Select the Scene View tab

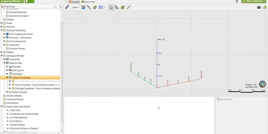point(88,2)
